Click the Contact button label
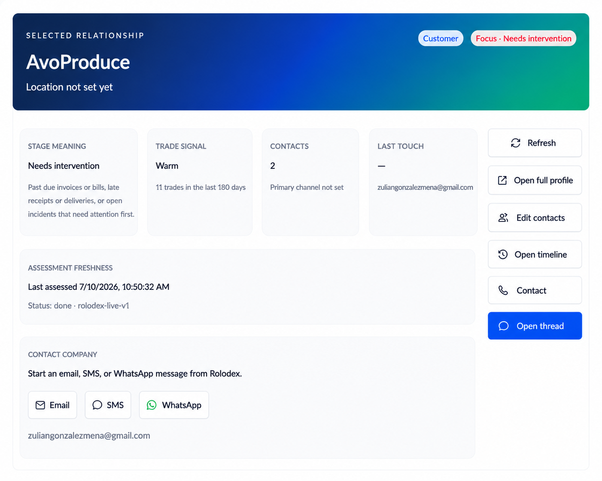Viewport: 602px width, 481px height. [531, 291]
